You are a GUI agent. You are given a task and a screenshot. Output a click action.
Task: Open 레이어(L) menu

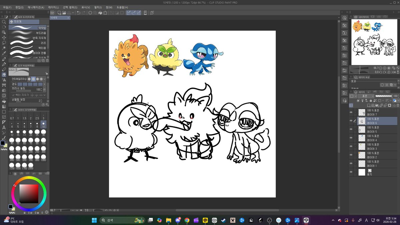tap(54, 7)
